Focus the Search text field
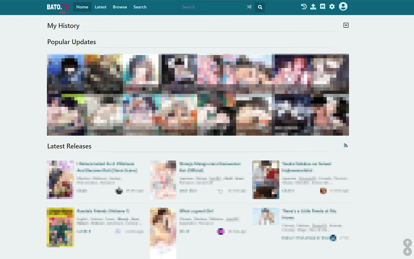 click(212, 7)
